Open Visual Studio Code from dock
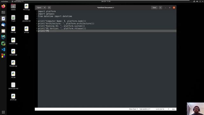 3,50
